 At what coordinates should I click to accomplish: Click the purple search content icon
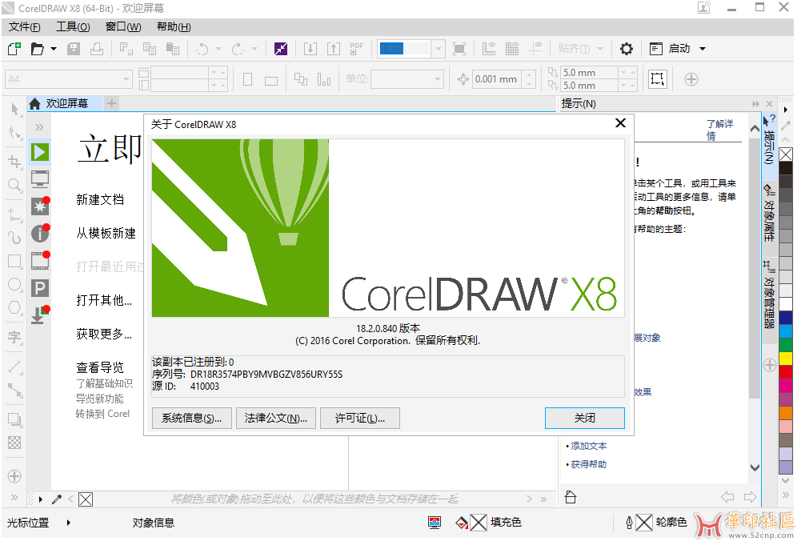coord(281,49)
